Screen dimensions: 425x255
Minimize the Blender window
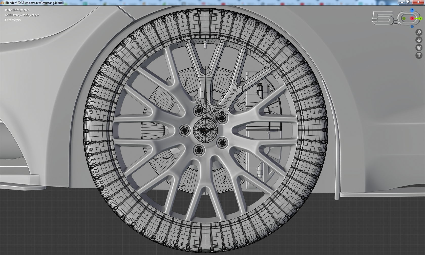[402, 2]
